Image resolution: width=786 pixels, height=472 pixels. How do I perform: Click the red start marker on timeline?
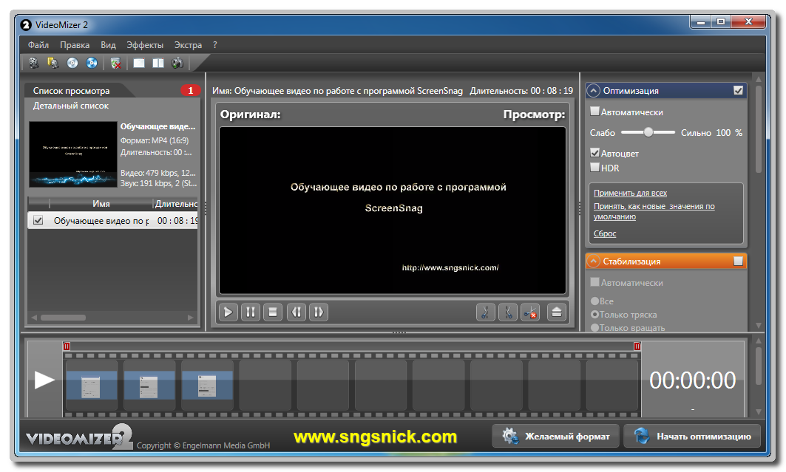pyautogui.click(x=67, y=346)
